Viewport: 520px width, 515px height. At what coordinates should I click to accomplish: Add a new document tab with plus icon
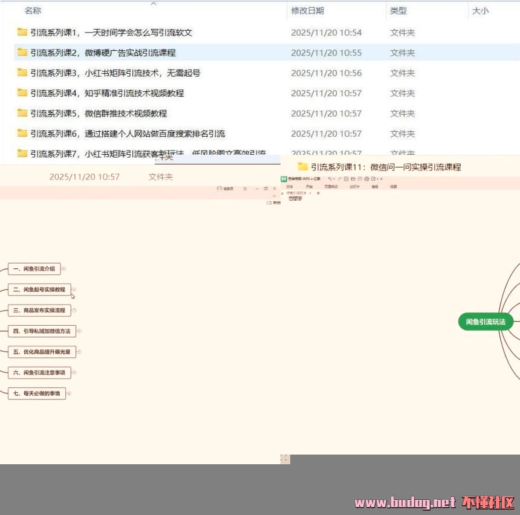point(318,193)
